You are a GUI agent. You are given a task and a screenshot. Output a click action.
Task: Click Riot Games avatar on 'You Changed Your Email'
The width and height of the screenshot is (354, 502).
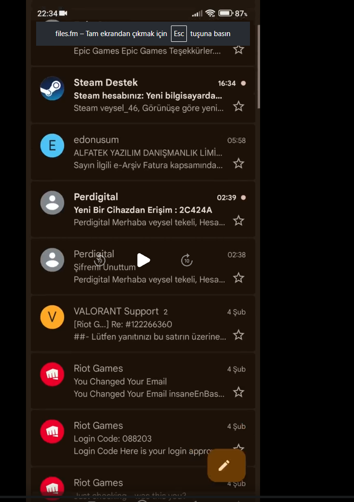52,374
